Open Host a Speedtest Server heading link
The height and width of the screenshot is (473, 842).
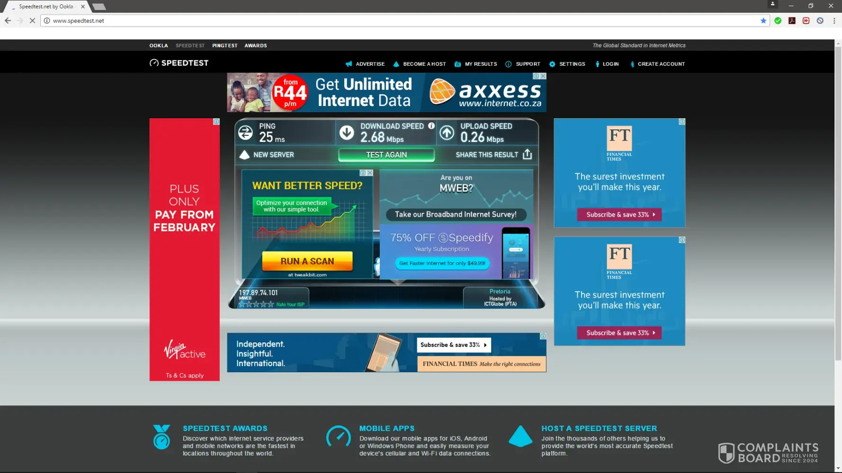(x=599, y=428)
